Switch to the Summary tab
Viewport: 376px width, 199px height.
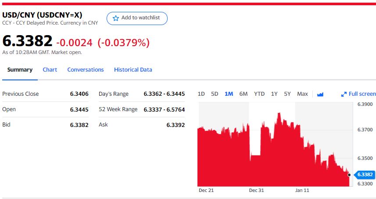tap(20, 69)
